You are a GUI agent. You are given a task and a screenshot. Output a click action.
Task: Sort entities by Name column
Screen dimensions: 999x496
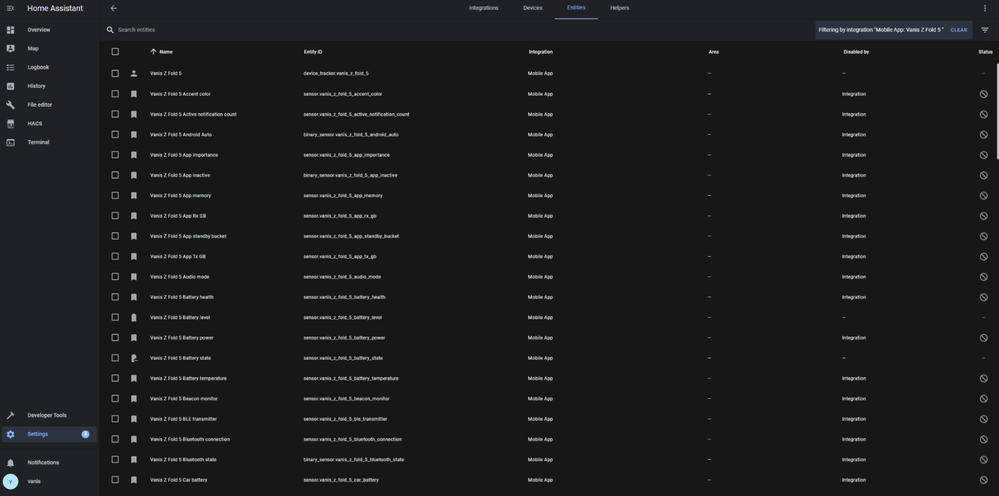(165, 52)
